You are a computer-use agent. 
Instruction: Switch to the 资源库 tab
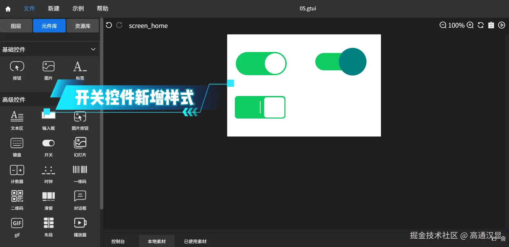click(83, 26)
